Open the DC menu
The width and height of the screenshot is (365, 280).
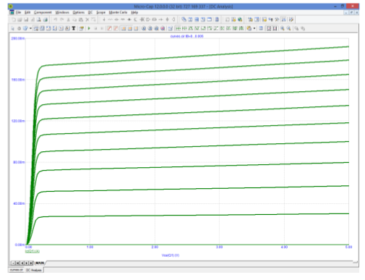(x=90, y=12)
